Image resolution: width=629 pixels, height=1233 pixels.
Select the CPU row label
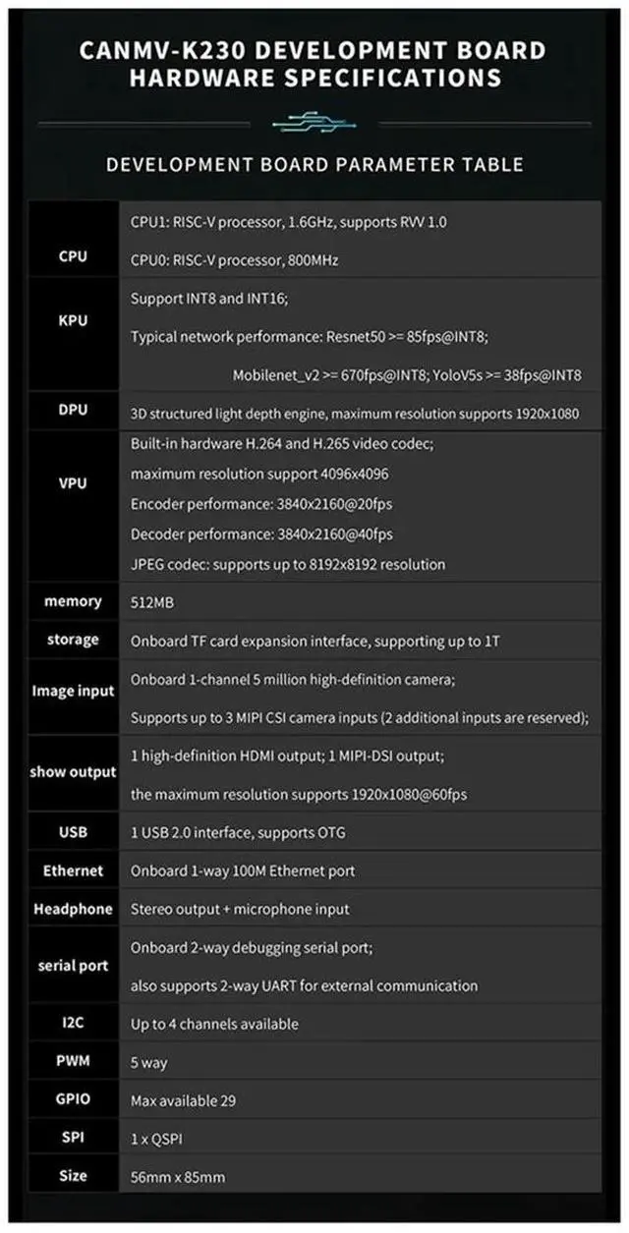[73, 256]
